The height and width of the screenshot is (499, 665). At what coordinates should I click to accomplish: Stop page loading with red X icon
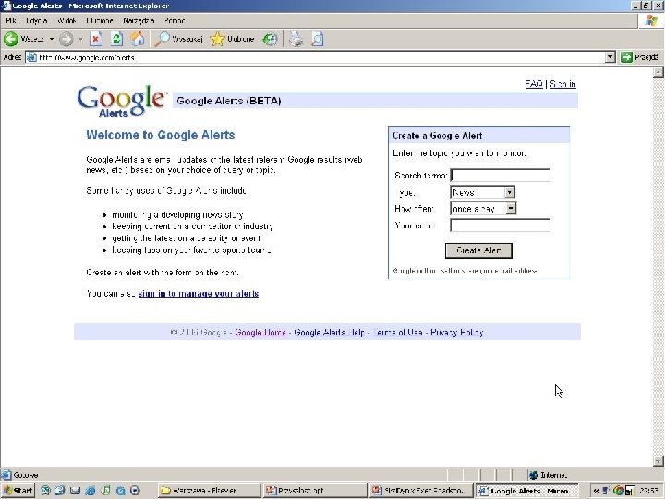(96, 39)
